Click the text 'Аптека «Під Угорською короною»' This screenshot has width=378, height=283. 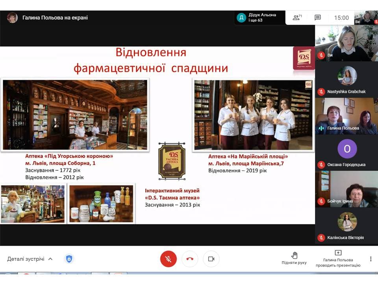coord(69,156)
